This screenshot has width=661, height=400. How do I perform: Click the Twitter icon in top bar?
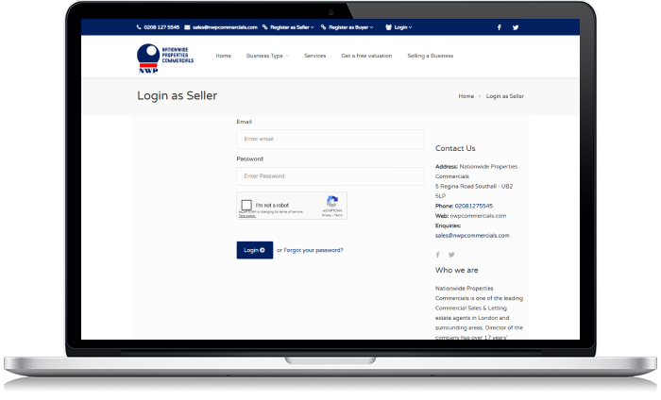pos(515,27)
